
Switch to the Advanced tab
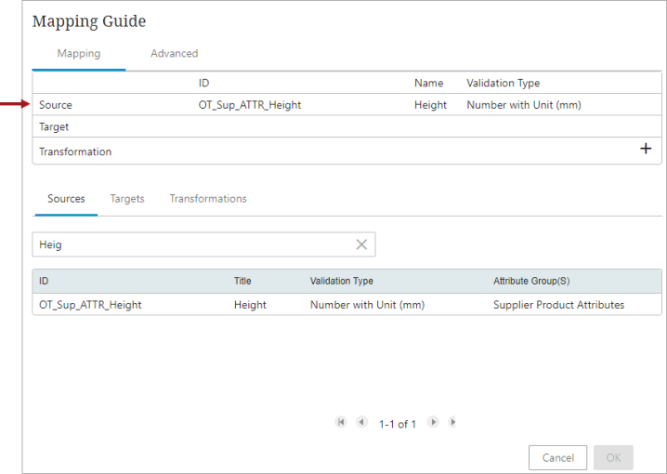(x=175, y=54)
